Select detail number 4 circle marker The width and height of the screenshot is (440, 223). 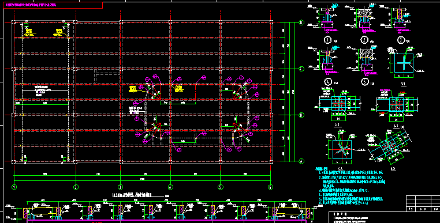pyautogui.click(x=327, y=82)
